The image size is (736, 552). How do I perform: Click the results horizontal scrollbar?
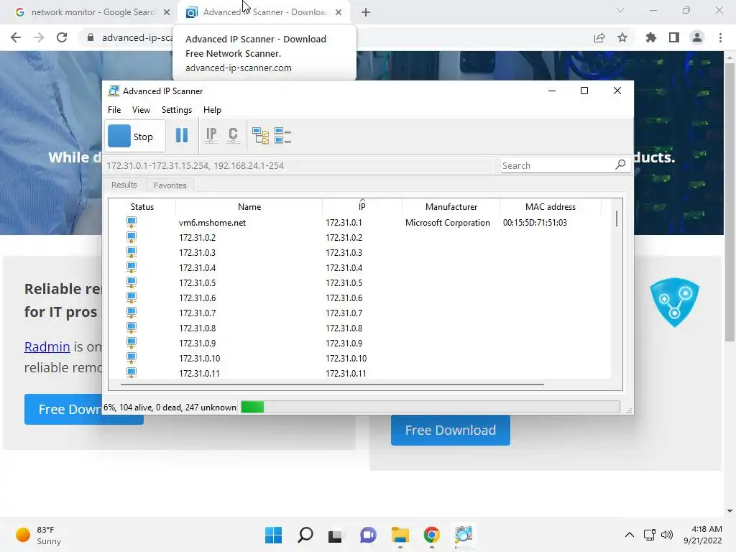[332, 385]
